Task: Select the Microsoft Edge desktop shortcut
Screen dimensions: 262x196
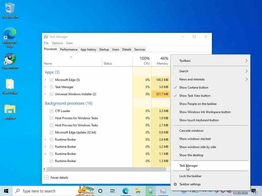Action: (10, 37)
